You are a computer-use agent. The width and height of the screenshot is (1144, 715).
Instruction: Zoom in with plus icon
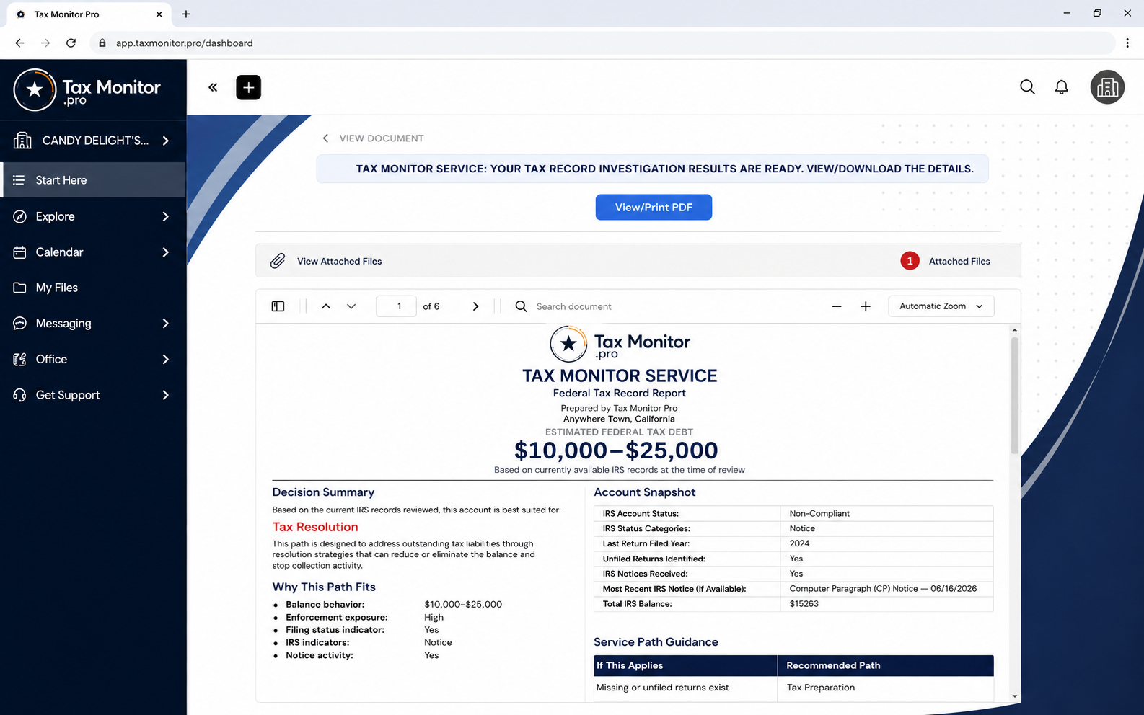866,306
